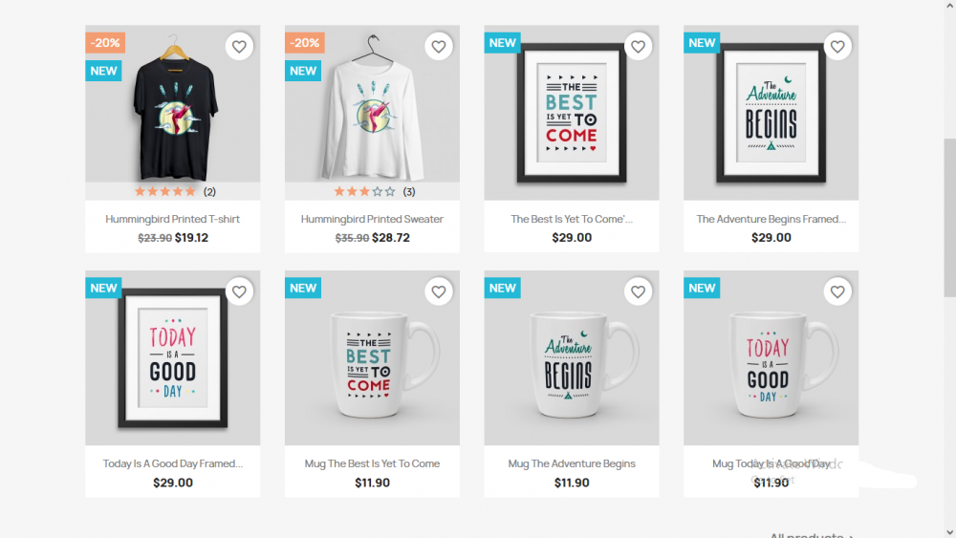
Task: Favorite The Best Is Yet To Come poster
Action: click(x=638, y=46)
